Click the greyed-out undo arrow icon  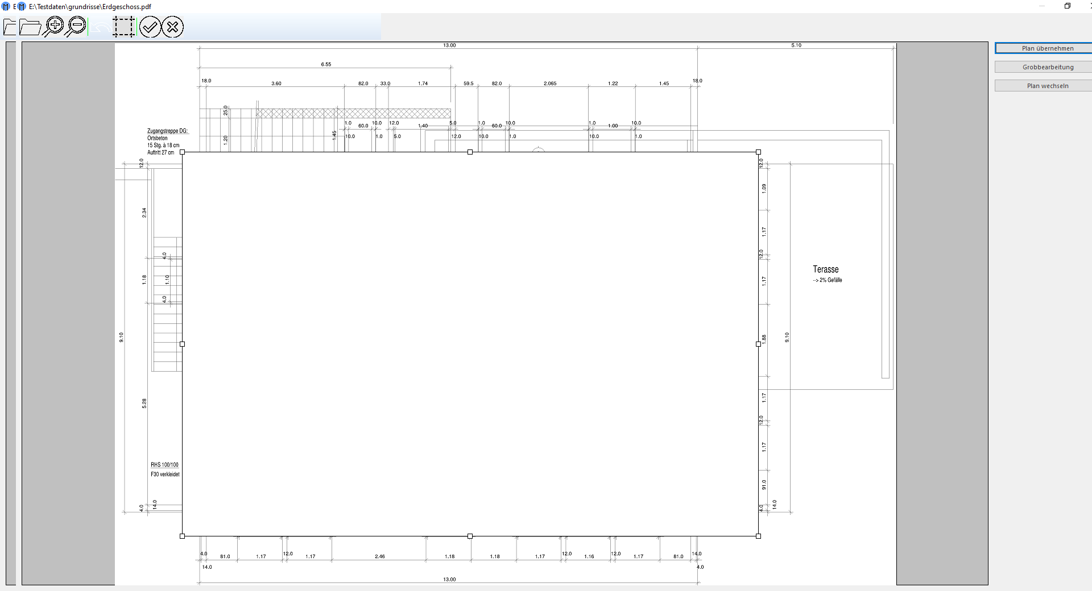101,27
